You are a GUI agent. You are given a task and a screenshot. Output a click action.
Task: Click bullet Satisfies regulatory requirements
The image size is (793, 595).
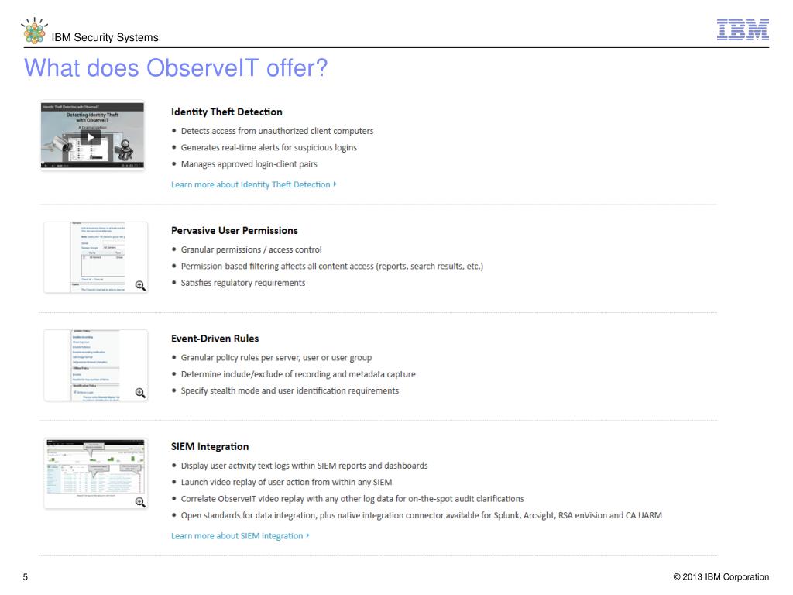[x=242, y=283]
